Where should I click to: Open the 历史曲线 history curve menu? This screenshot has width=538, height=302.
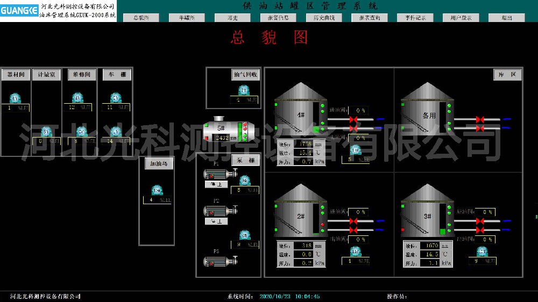[324, 18]
